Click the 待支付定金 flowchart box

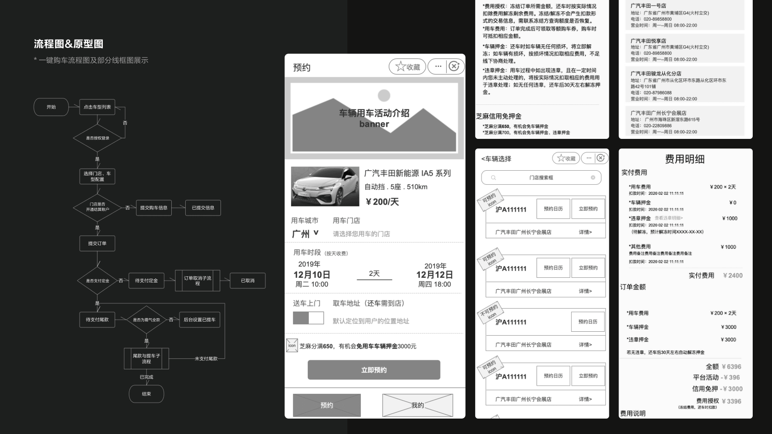click(x=146, y=280)
